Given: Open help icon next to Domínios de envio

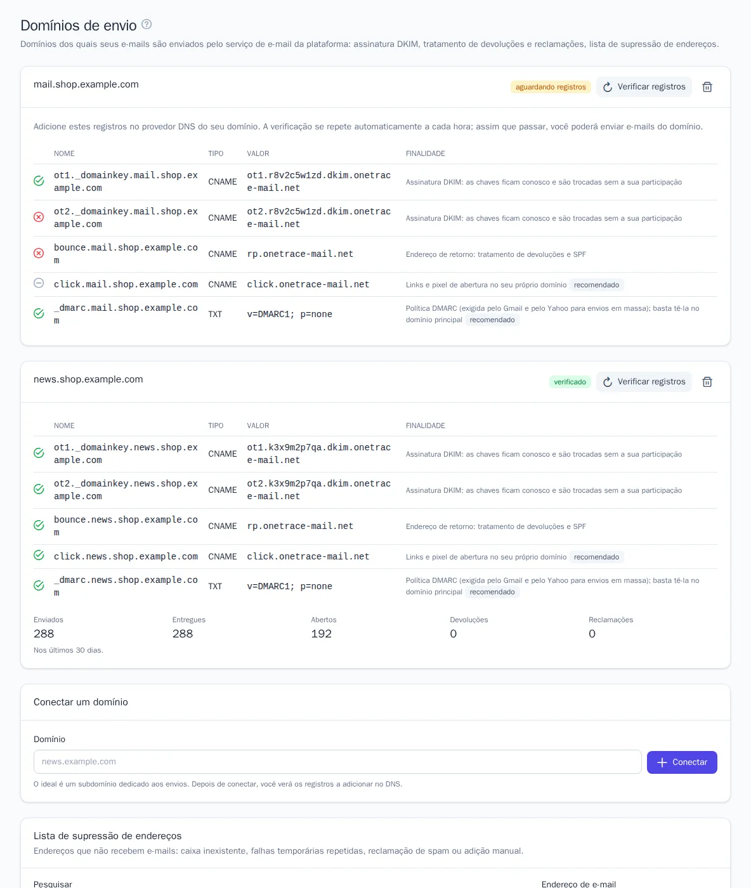Looking at the screenshot, I should (147, 25).
